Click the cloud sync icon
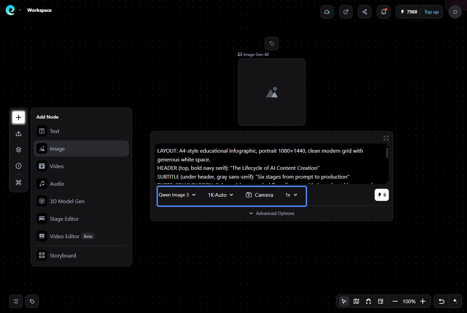Screen dimensions: 467x313 [327, 12]
